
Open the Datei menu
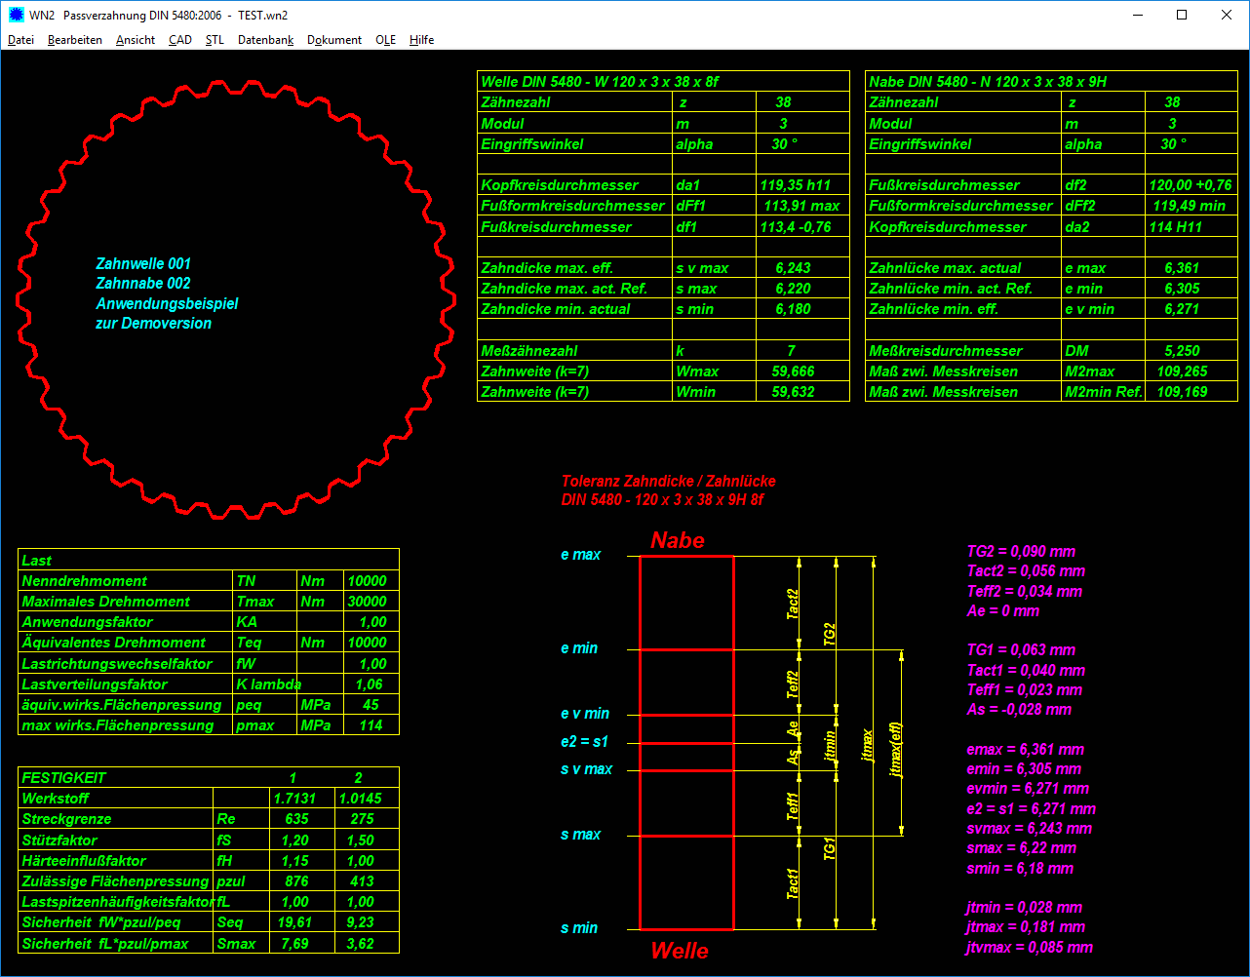click(20, 40)
